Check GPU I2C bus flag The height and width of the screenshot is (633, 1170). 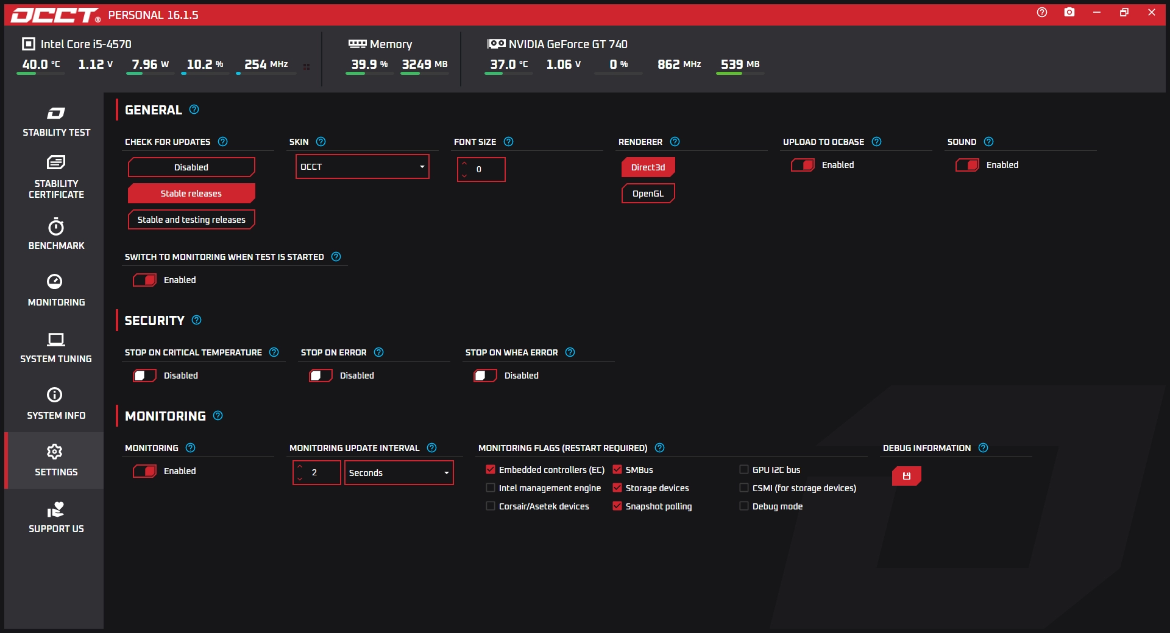click(744, 470)
